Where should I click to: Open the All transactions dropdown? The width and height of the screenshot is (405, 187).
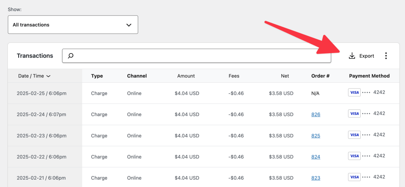pos(72,25)
